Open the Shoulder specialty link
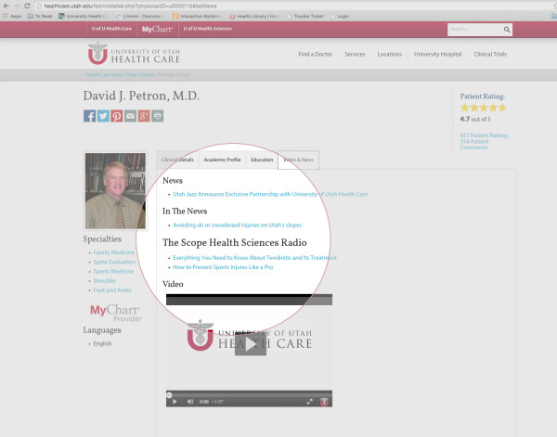Image resolution: width=557 pixels, height=437 pixels. (105, 281)
